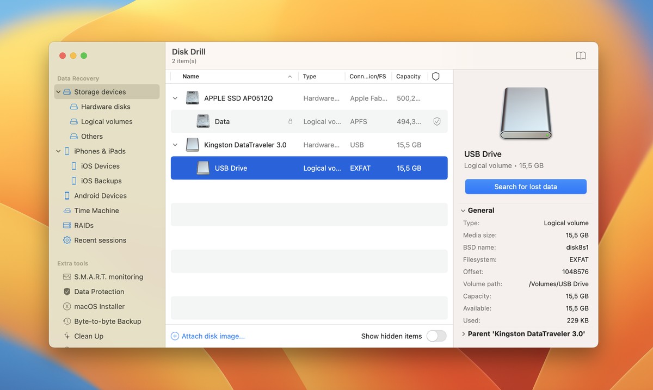Click the Clean Up sparkle icon

click(67, 336)
